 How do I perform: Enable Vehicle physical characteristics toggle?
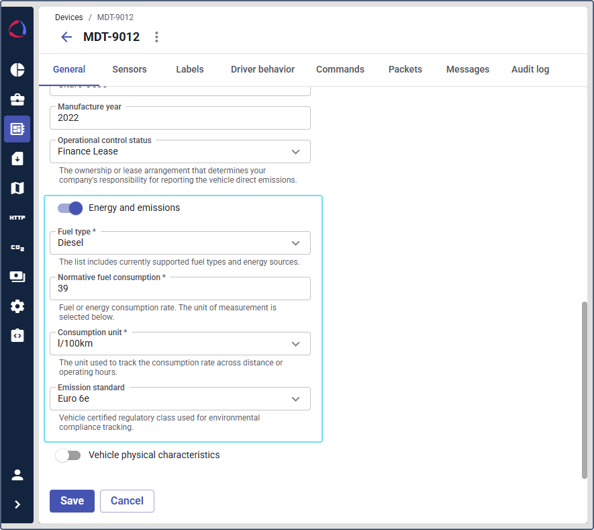tap(68, 455)
